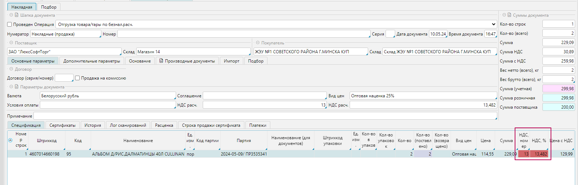The height and width of the screenshot is (185, 578).
Task: Toggle the Проведен checkbox
Action: click(10, 25)
